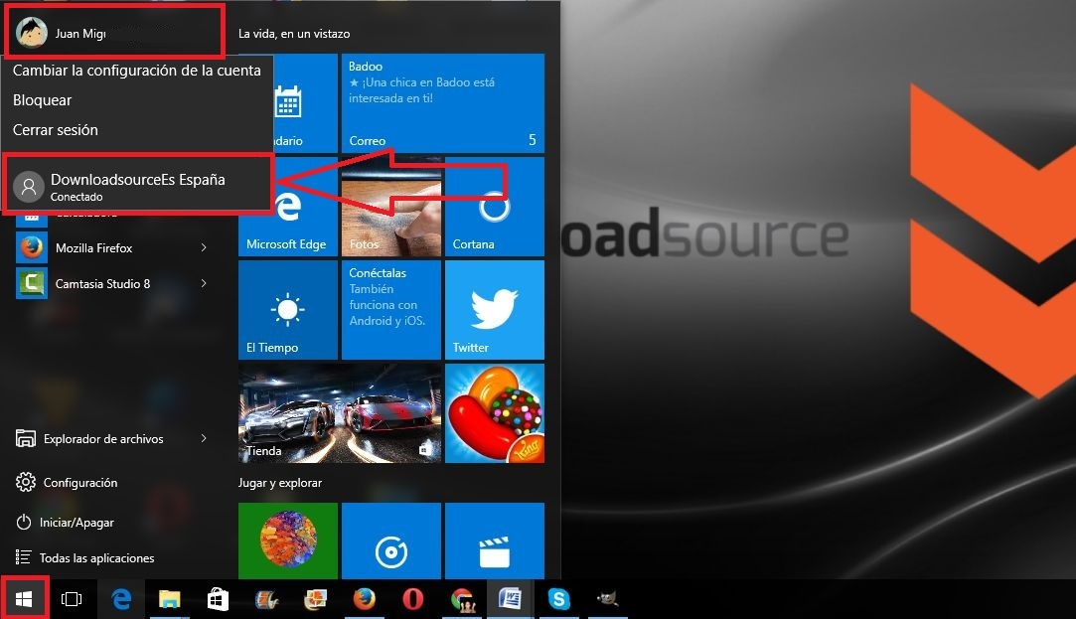Open File Explorer from the taskbar
This screenshot has height=619, width=1076.
pyautogui.click(x=170, y=599)
